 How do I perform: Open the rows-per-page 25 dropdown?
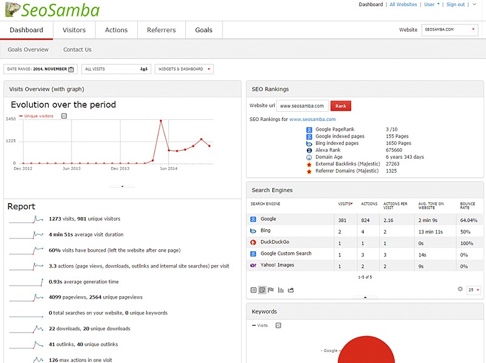(x=474, y=290)
